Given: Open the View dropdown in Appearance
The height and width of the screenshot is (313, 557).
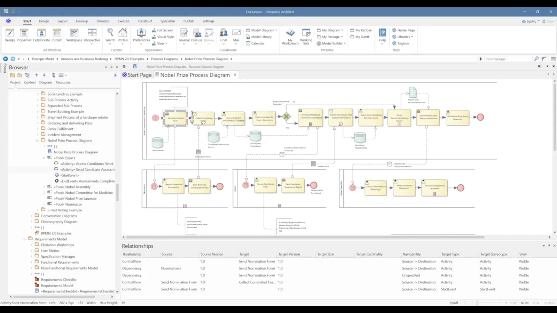Looking at the screenshot, I should point(159,43).
